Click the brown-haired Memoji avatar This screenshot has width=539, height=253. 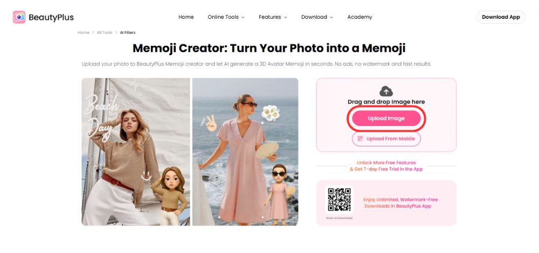click(170, 196)
